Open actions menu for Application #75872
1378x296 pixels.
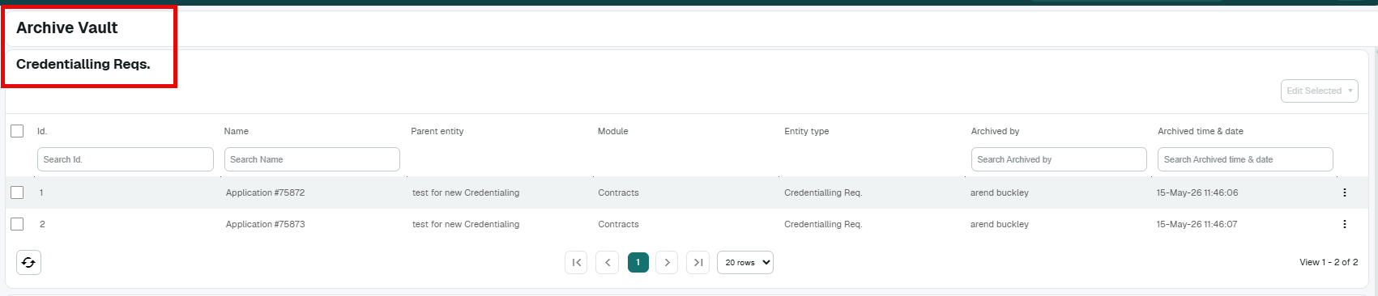1345,192
